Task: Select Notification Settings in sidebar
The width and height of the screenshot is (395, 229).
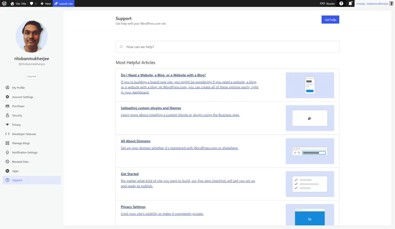Action: pyautogui.click(x=24, y=152)
